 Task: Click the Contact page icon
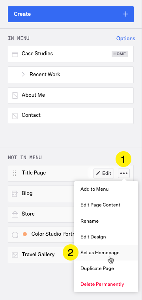click(x=15, y=116)
